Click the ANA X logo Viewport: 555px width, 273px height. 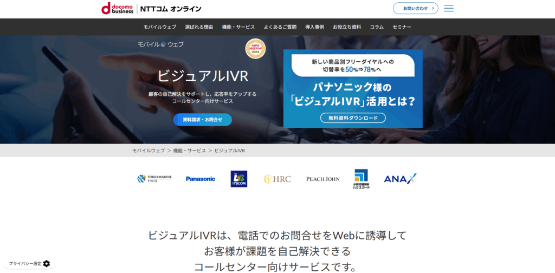[400, 179]
